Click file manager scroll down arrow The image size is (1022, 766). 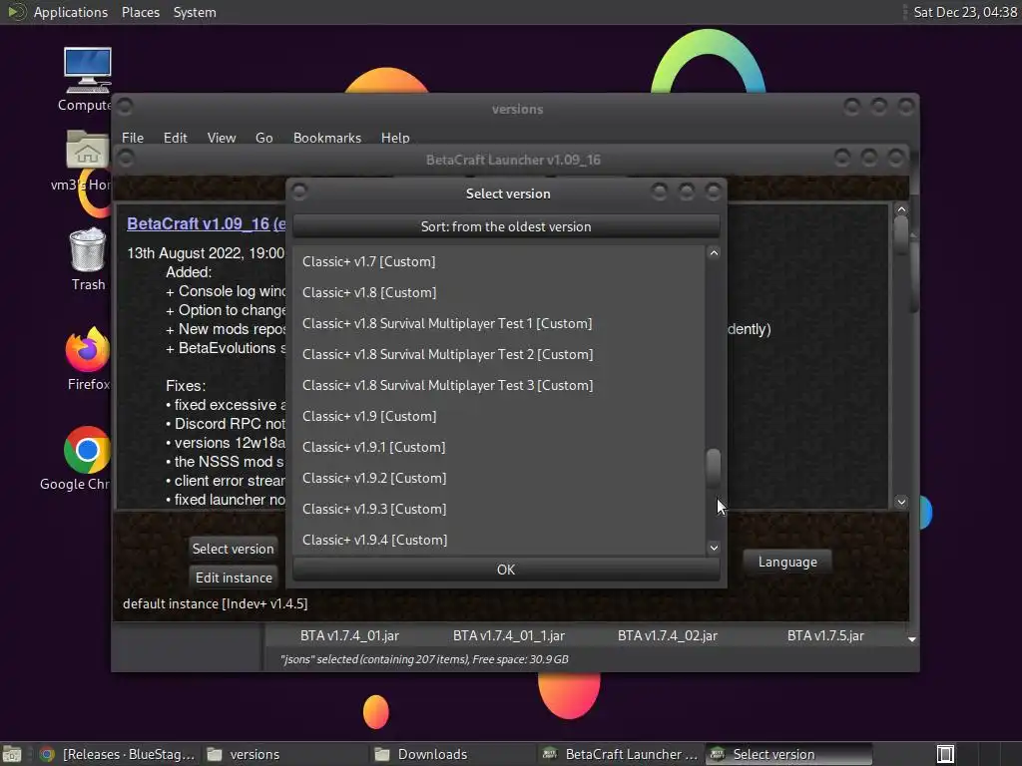coord(912,639)
